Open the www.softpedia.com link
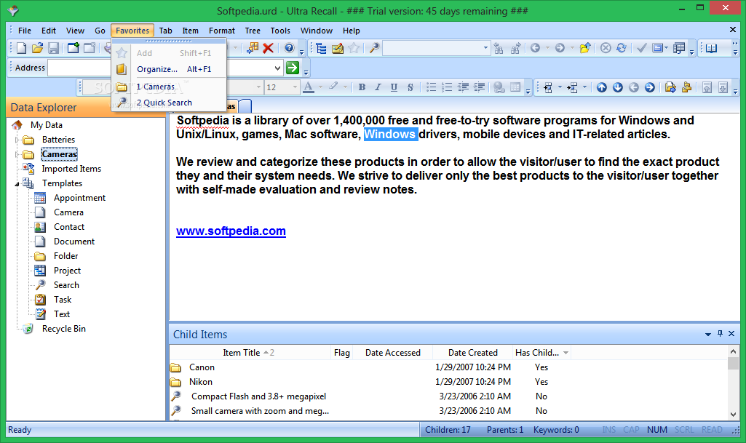This screenshot has height=443, width=746. pyautogui.click(x=231, y=231)
